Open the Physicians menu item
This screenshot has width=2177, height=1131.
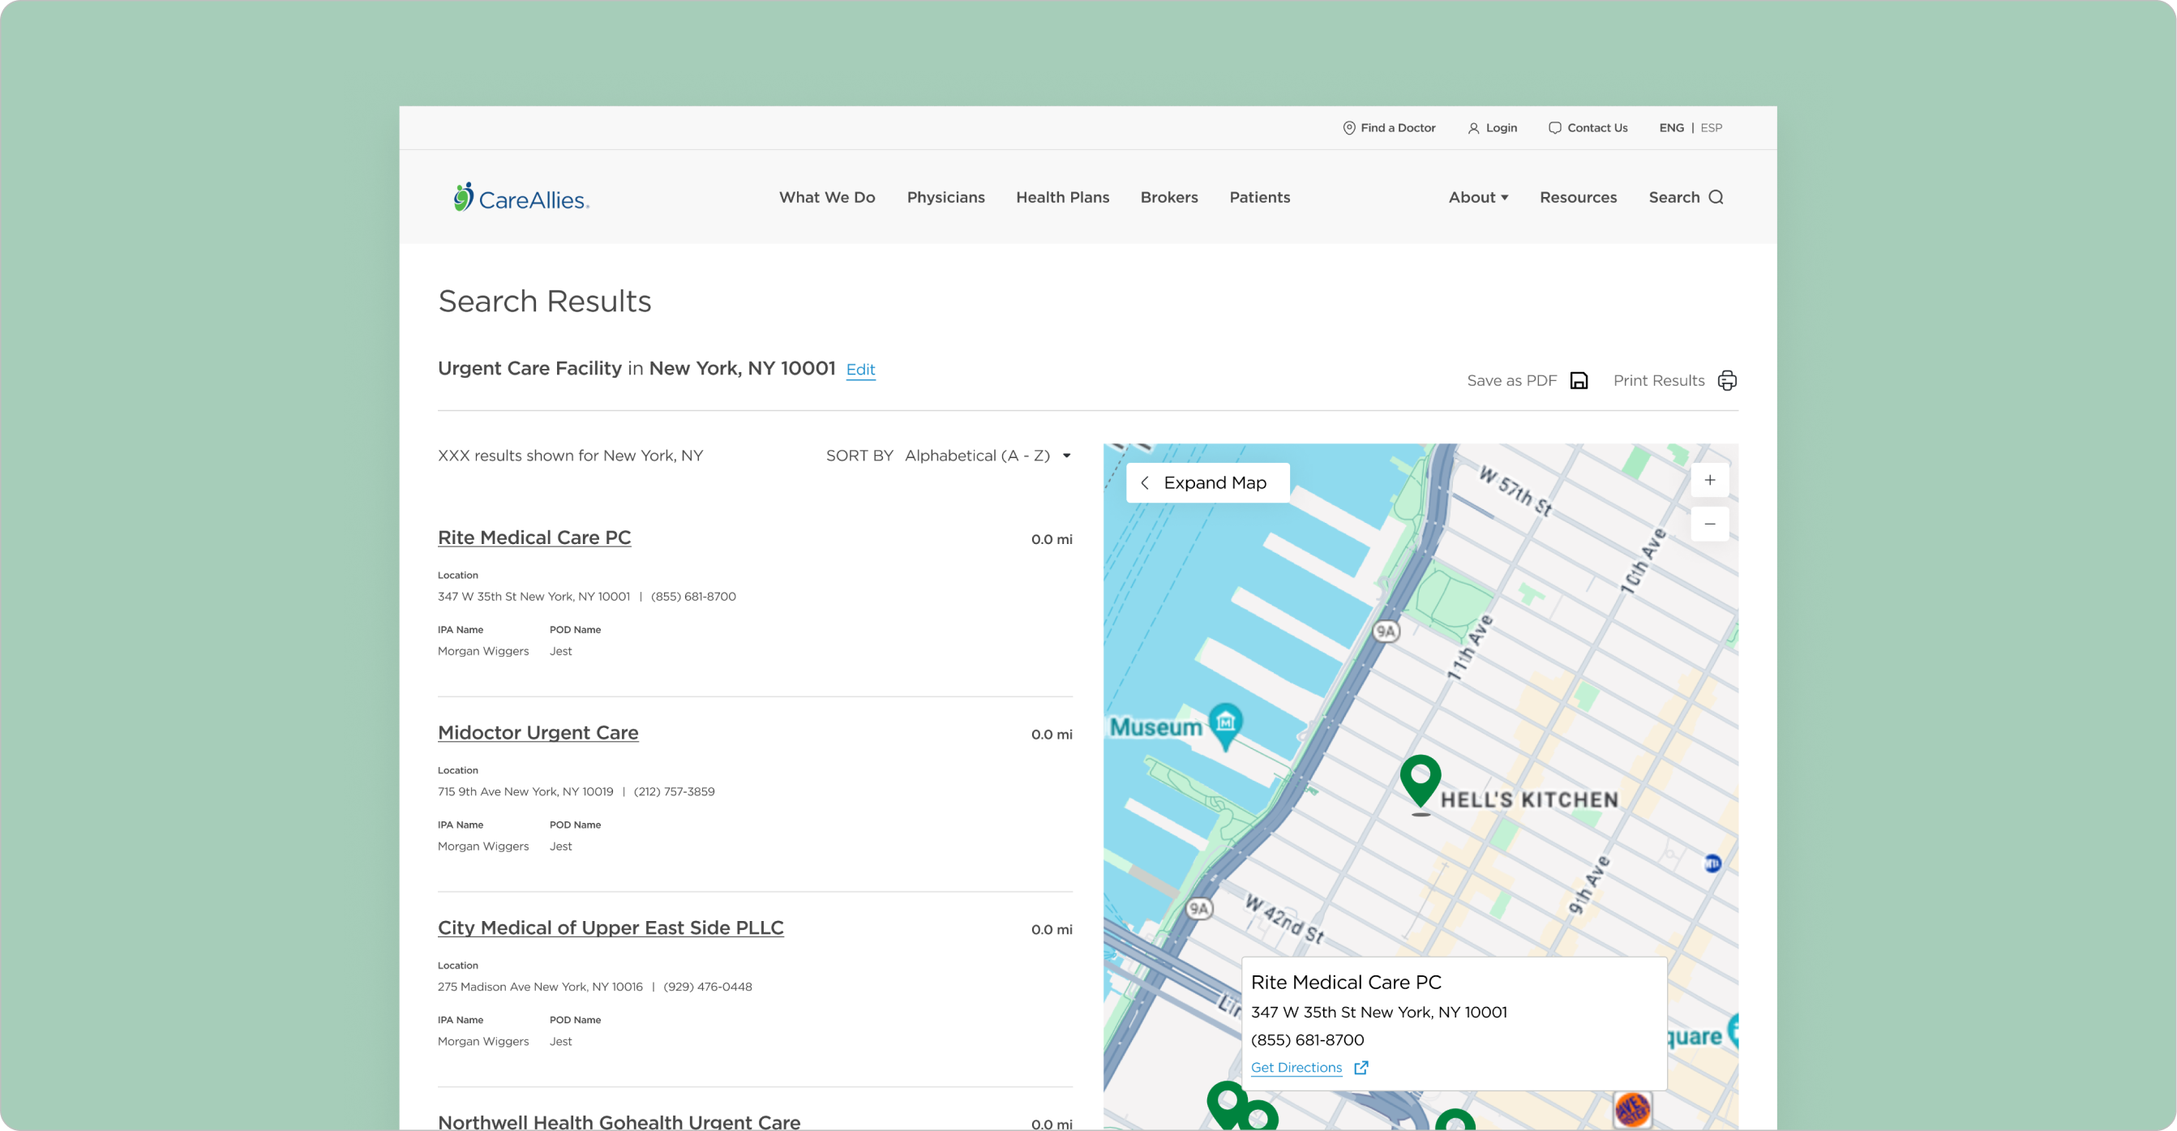coord(945,197)
